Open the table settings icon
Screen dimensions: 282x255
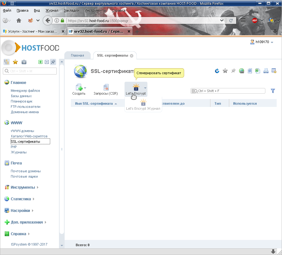click(274, 71)
